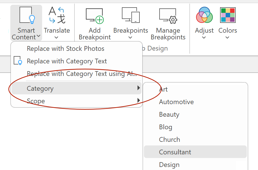Expand the Adjust dropdown chevron
This screenshot has width=258, height=170.
click(204, 38)
